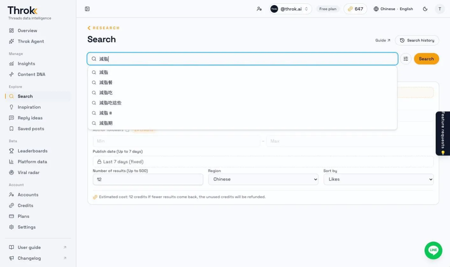Image resolution: width=450 pixels, height=267 pixels.
Task: Click the Free plan badge
Action: [x=328, y=9]
